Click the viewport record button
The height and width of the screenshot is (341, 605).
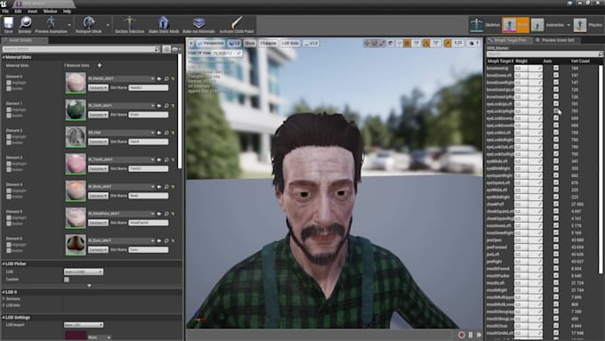tap(462, 335)
